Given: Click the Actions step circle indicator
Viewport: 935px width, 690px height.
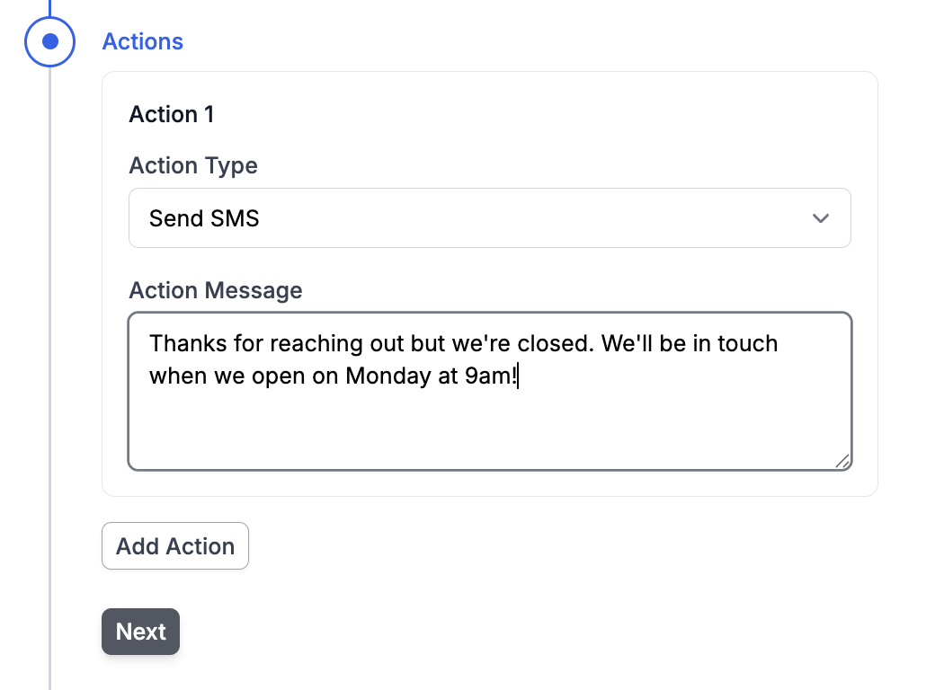Looking at the screenshot, I should pyautogui.click(x=50, y=41).
